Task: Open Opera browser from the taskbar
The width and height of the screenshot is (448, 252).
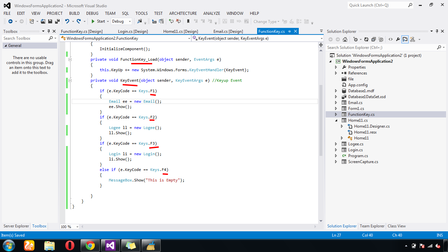Action: pyautogui.click(x=70, y=245)
